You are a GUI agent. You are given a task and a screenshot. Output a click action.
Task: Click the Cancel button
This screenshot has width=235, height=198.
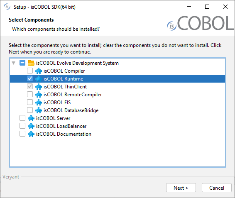pyautogui.click(x=217, y=188)
